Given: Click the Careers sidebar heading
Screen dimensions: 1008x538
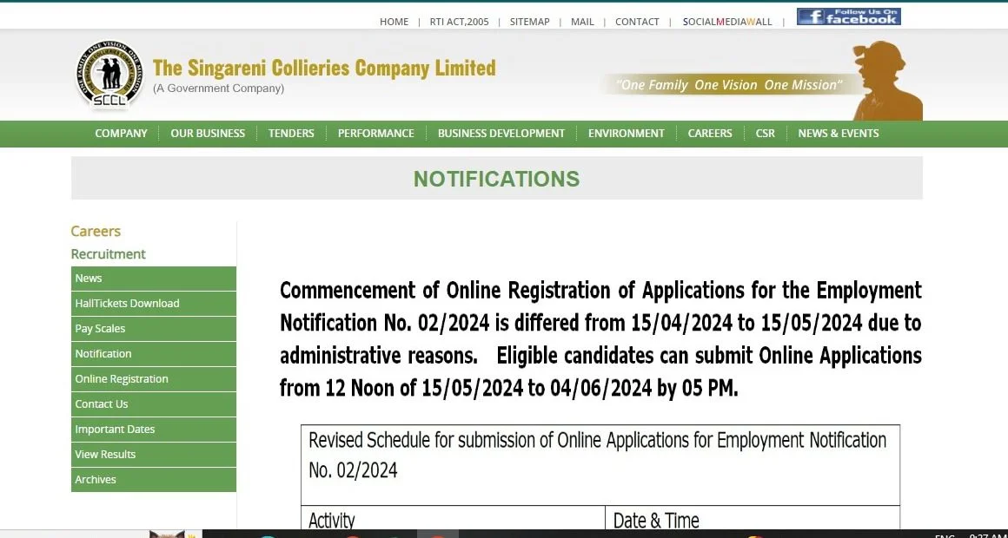Looking at the screenshot, I should (x=96, y=231).
